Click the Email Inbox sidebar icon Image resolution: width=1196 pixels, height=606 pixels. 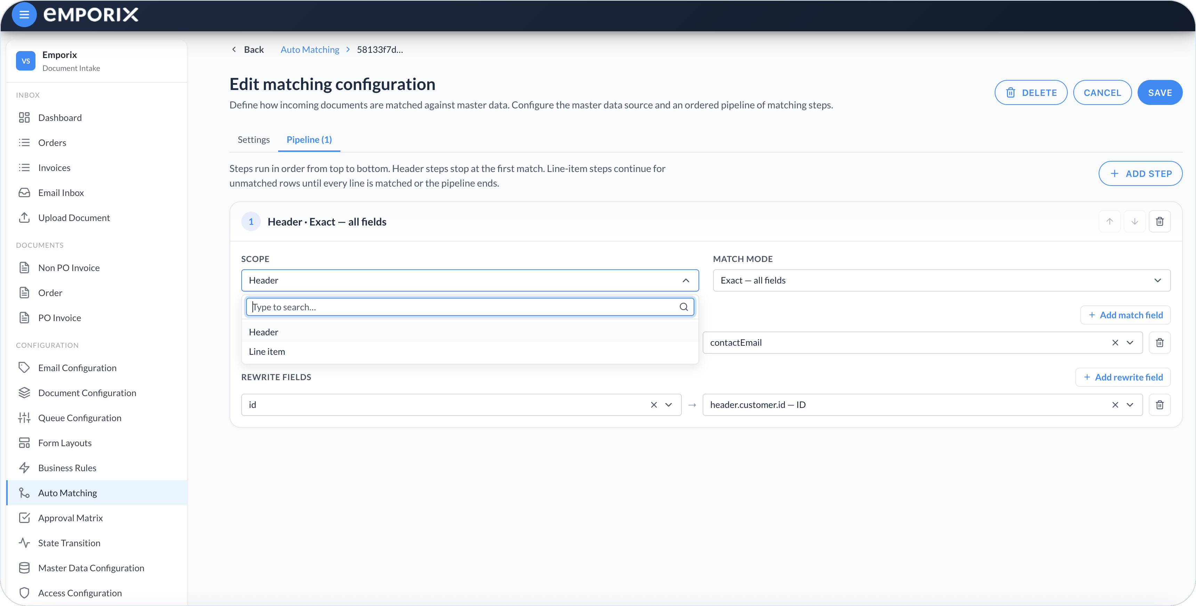click(24, 193)
